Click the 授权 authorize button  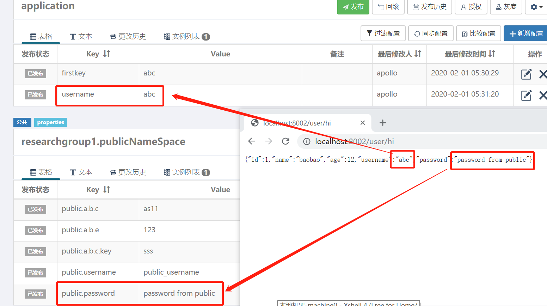coord(471,7)
